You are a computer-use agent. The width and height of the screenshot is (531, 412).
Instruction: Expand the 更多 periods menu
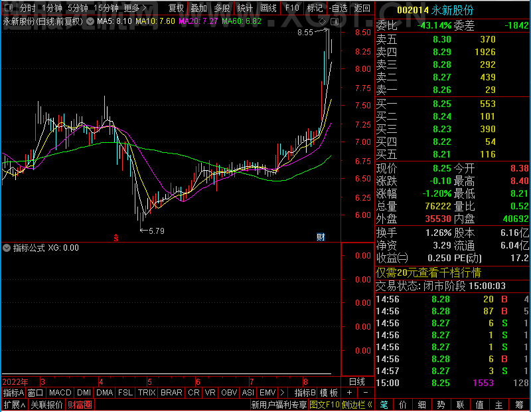click(x=135, y=8)
